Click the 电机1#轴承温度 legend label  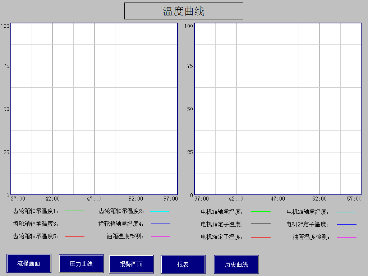(x=222, y=212)
